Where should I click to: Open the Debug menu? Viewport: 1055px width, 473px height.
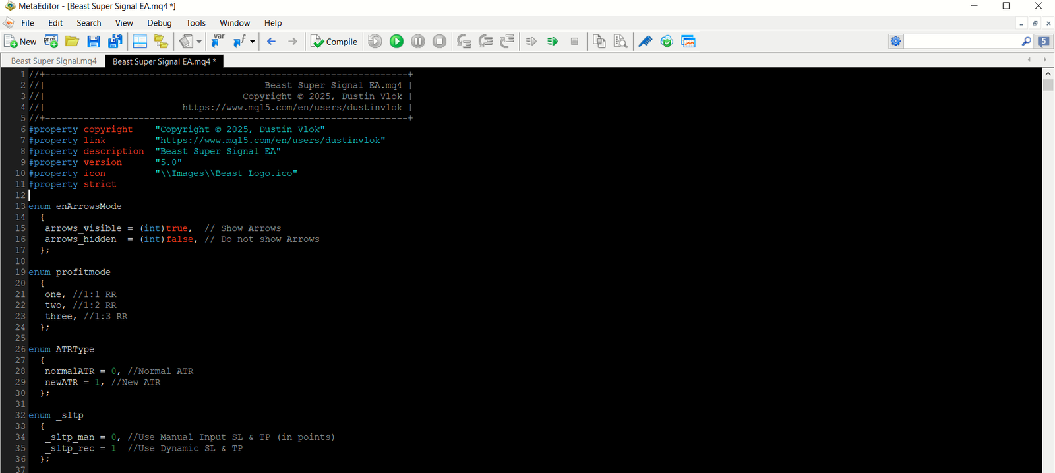pos(160,23)
